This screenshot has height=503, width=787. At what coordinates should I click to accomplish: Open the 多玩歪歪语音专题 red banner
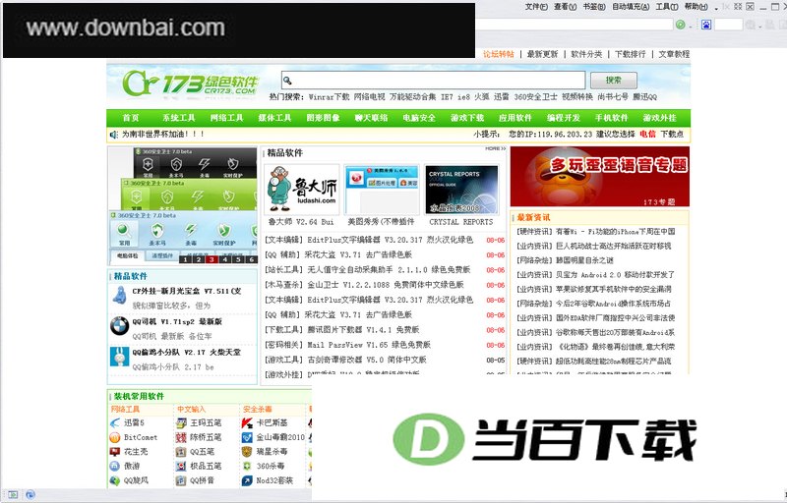[600, 177]
